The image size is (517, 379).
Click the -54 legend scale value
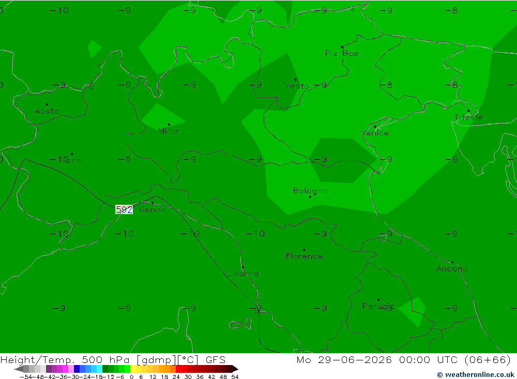26,377
